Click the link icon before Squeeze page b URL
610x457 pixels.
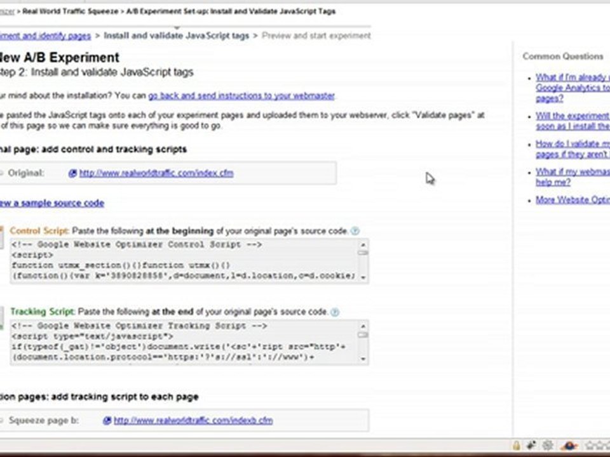(x=107, y=420)
